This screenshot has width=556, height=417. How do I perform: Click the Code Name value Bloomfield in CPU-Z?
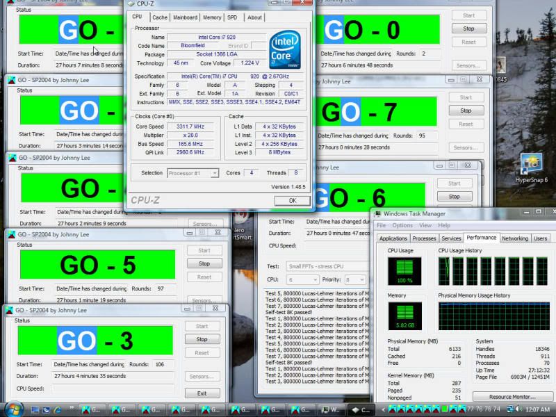pos(193,45)
